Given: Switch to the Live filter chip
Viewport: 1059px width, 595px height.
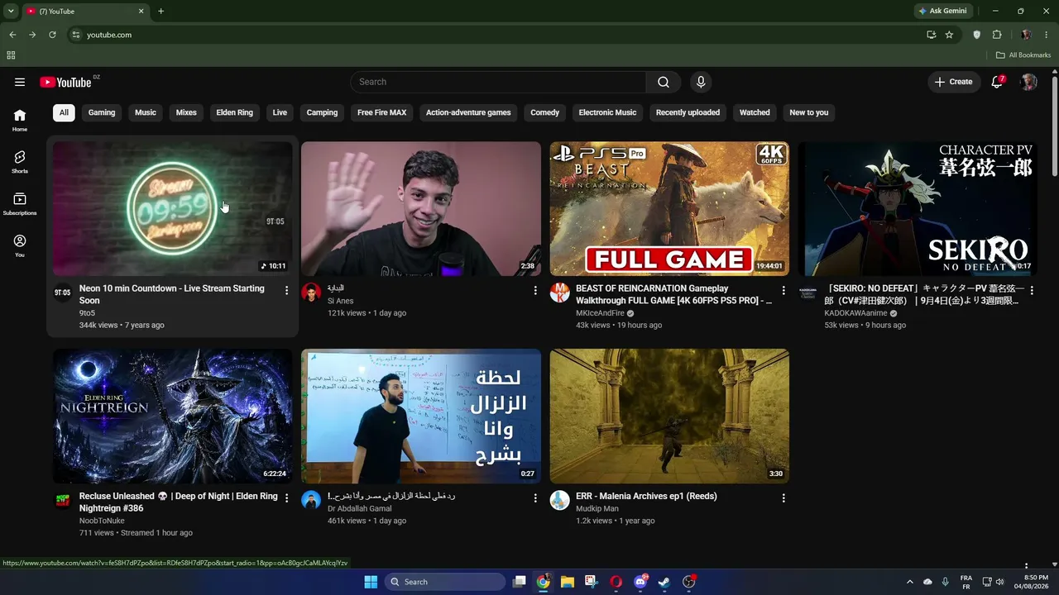Looking at the screenshot, I should 280,112.
